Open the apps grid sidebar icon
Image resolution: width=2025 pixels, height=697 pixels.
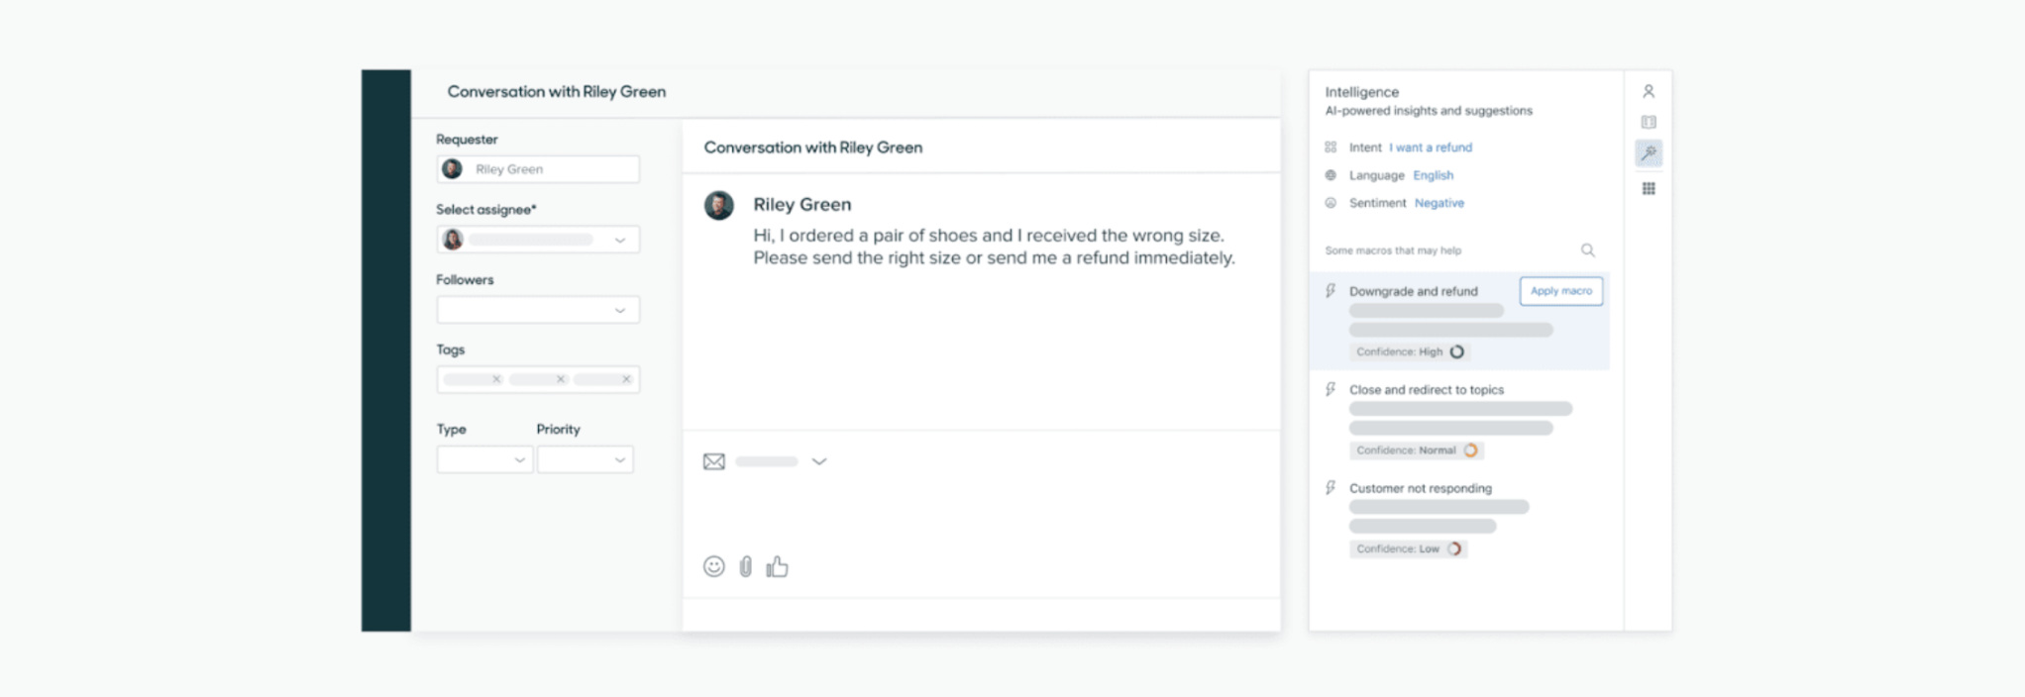pos(1649,188)
